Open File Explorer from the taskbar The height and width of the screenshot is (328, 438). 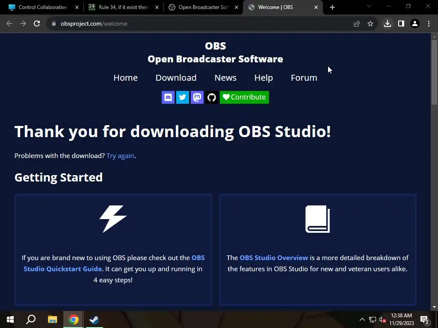pyautogui.click(x=52, y=319)
